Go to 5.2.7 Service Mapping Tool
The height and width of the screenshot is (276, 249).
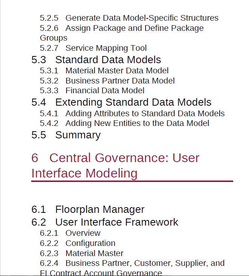(93, 48)
